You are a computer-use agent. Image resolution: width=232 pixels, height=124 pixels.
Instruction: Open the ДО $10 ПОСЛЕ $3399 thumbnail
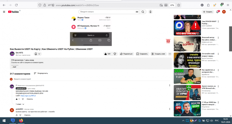[187, 109]
